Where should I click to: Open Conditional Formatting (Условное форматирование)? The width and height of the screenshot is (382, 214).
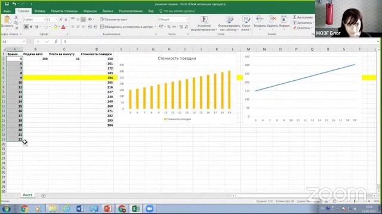[204, 23]
